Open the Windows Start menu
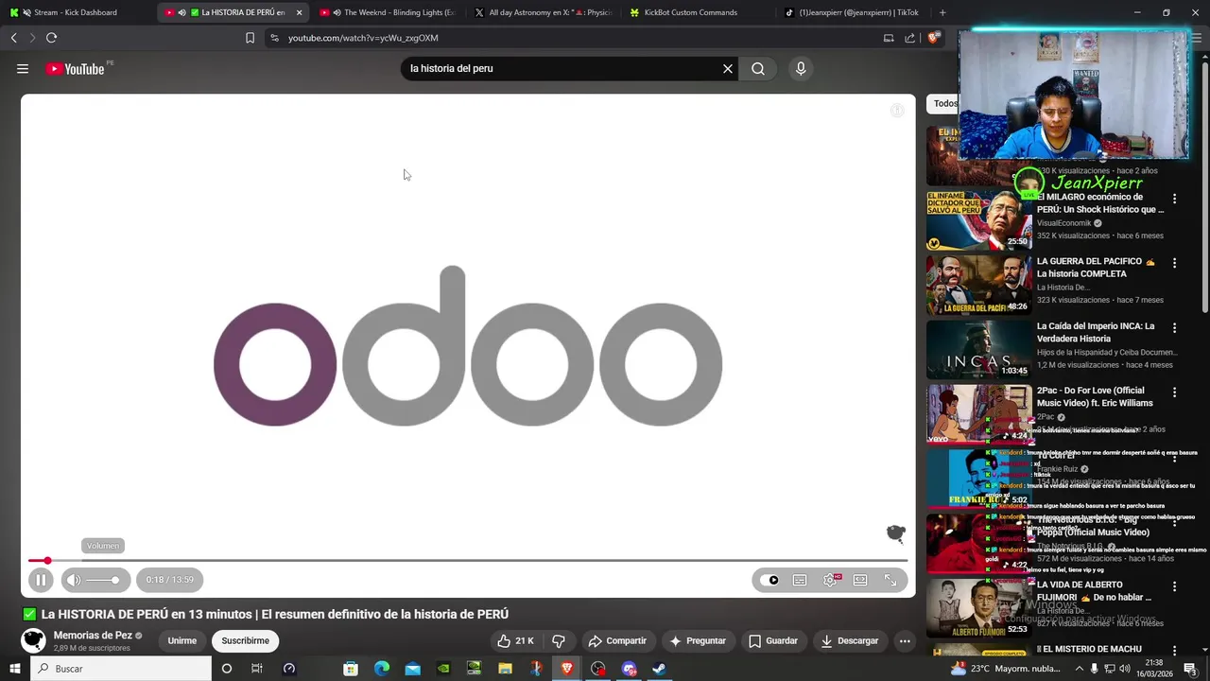1210x681 pixels. (14, 669)
